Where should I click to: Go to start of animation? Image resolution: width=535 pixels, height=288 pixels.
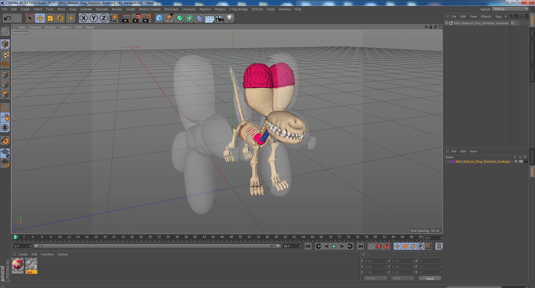pyautogui.click(x=308, y=246)
